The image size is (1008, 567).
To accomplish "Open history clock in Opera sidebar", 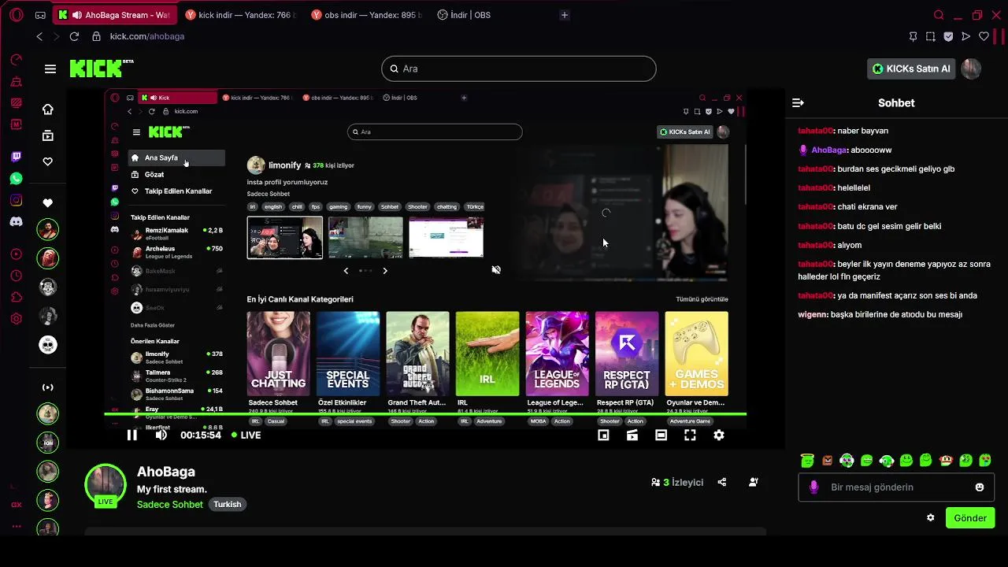I will coord(16,276).
